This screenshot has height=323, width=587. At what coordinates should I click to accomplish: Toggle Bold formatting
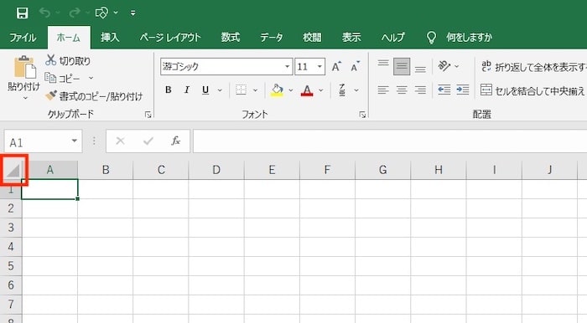pos(169,90)
